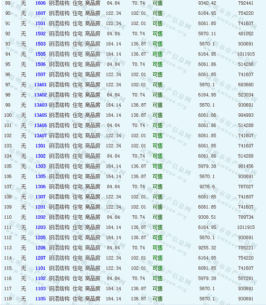Click 可售 status in room 1202 row

pos(157,217)
